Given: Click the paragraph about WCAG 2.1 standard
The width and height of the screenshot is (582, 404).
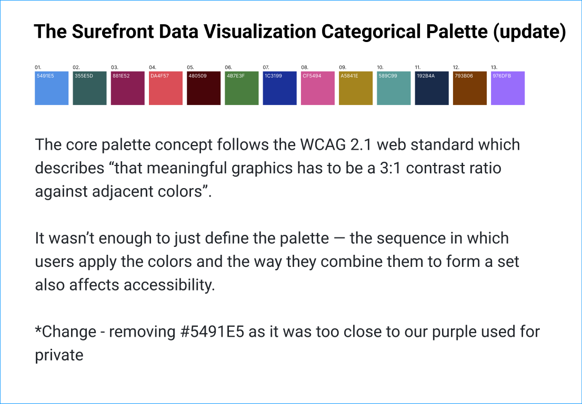Looking at the screenshot, I should pos(277,168).
